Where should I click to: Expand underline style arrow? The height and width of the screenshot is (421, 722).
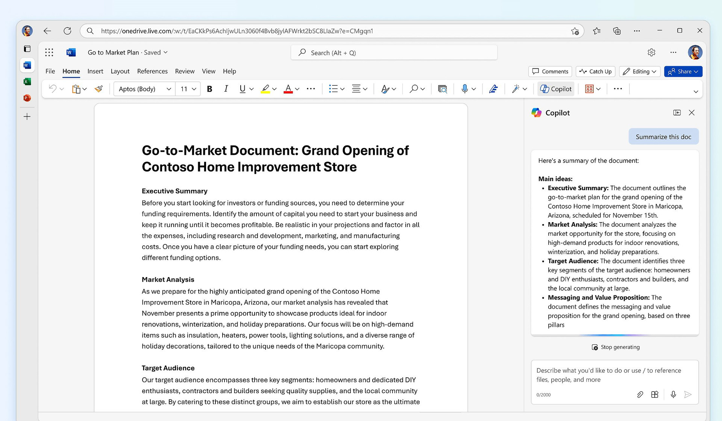point(252,89)
